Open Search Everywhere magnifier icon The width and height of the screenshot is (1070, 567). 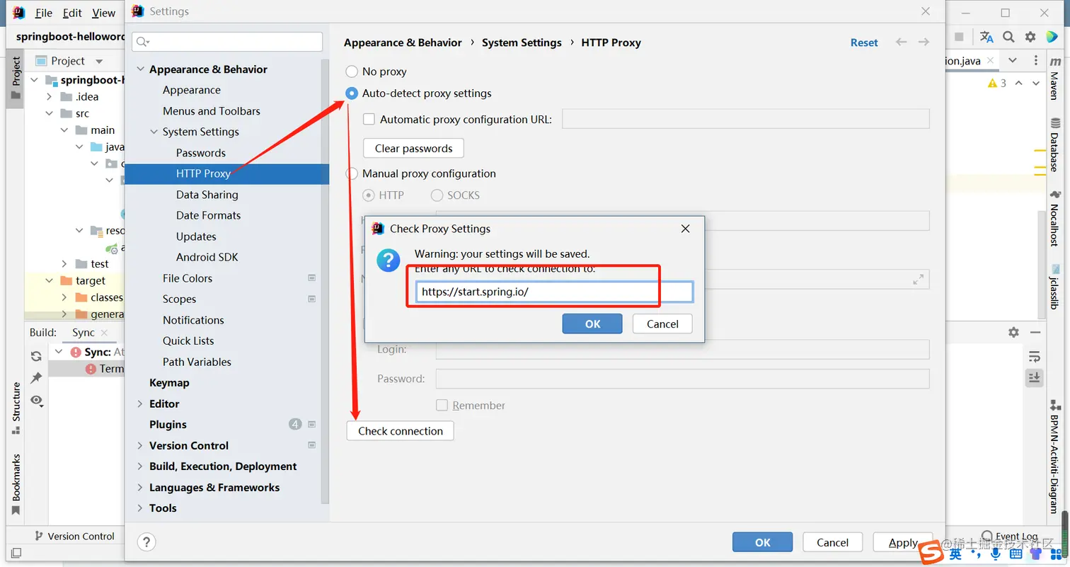pyautogui.click(x=1008, y=37)
